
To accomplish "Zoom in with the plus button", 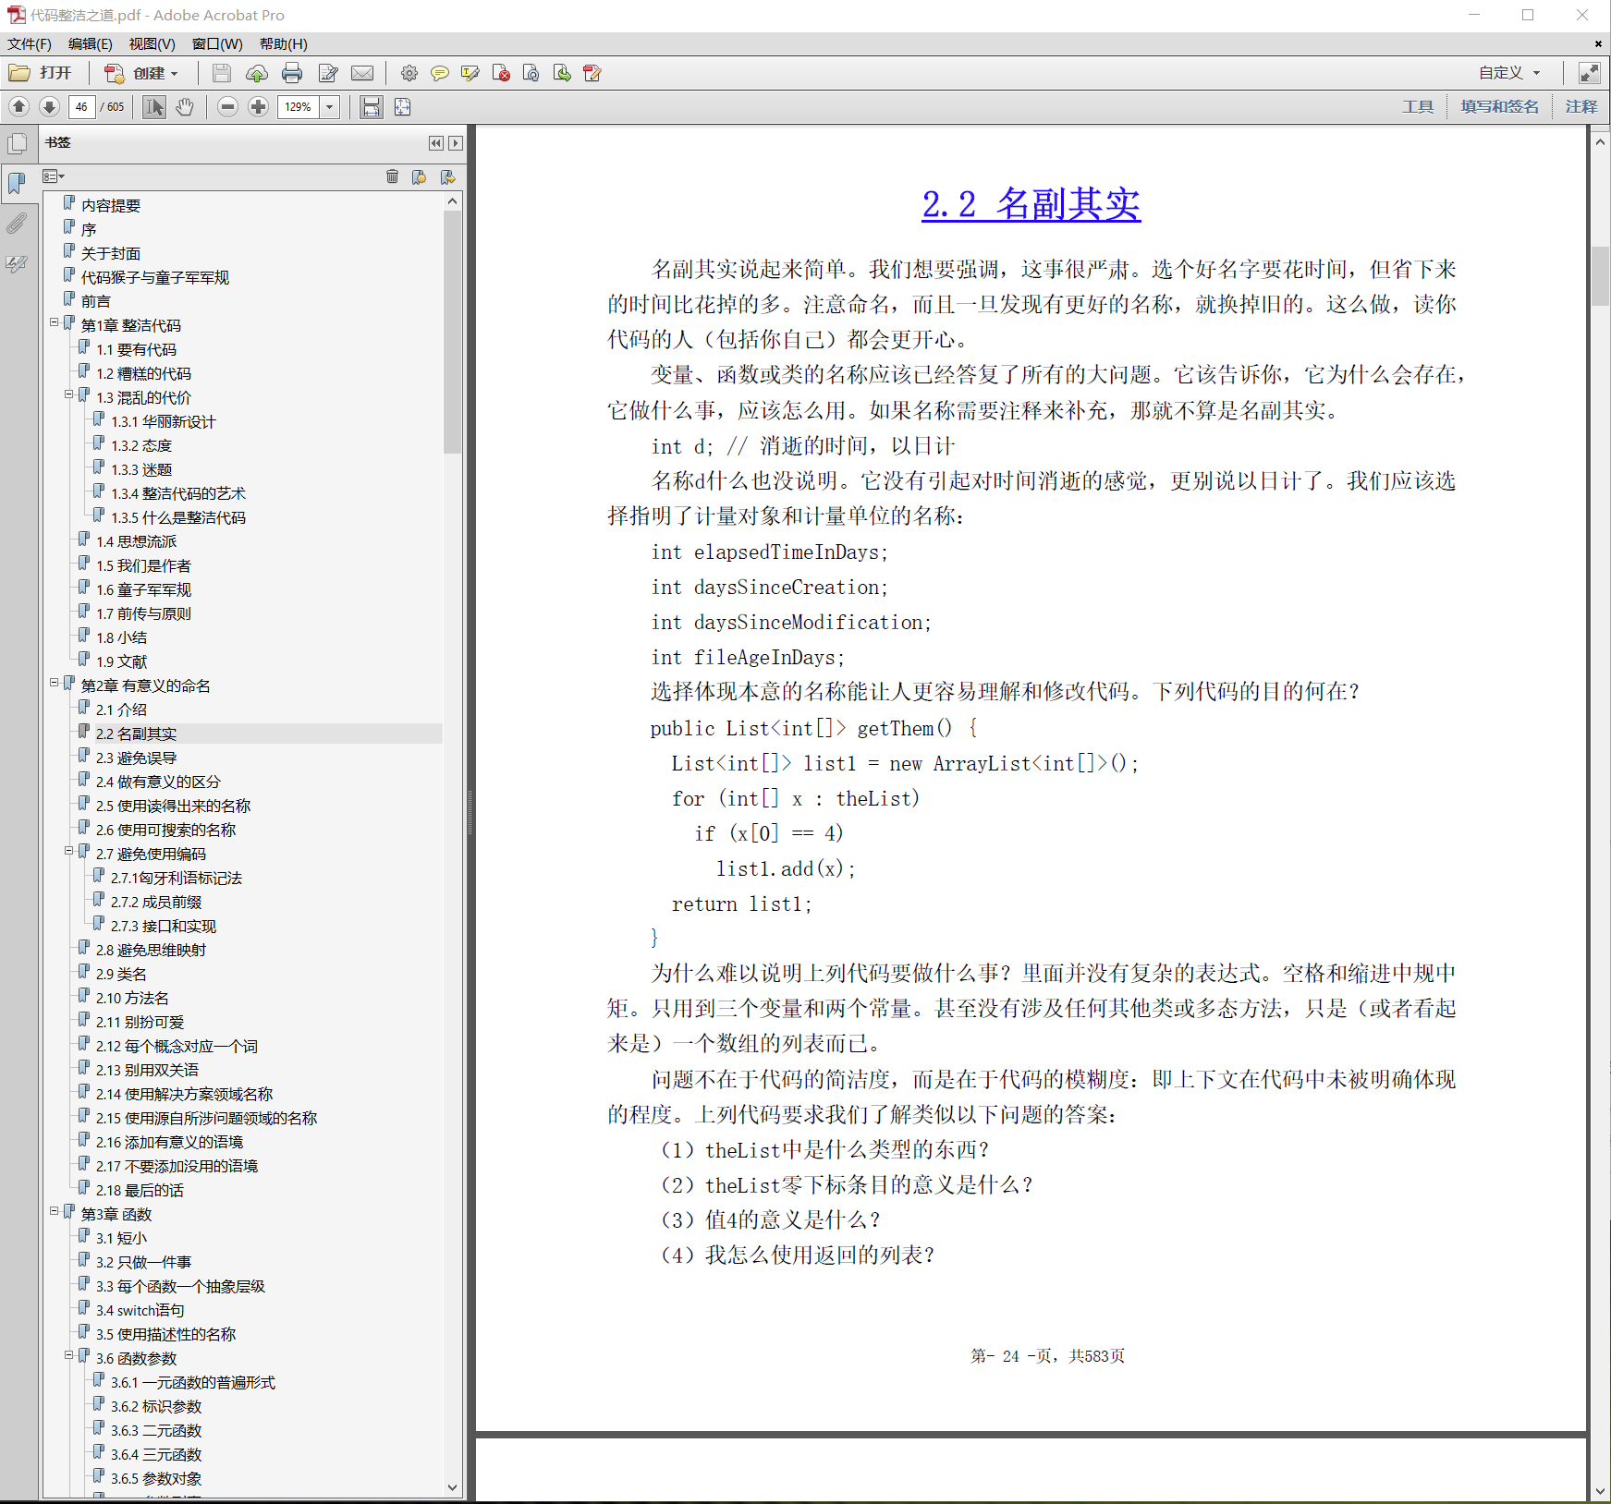I will pos(258,107).
